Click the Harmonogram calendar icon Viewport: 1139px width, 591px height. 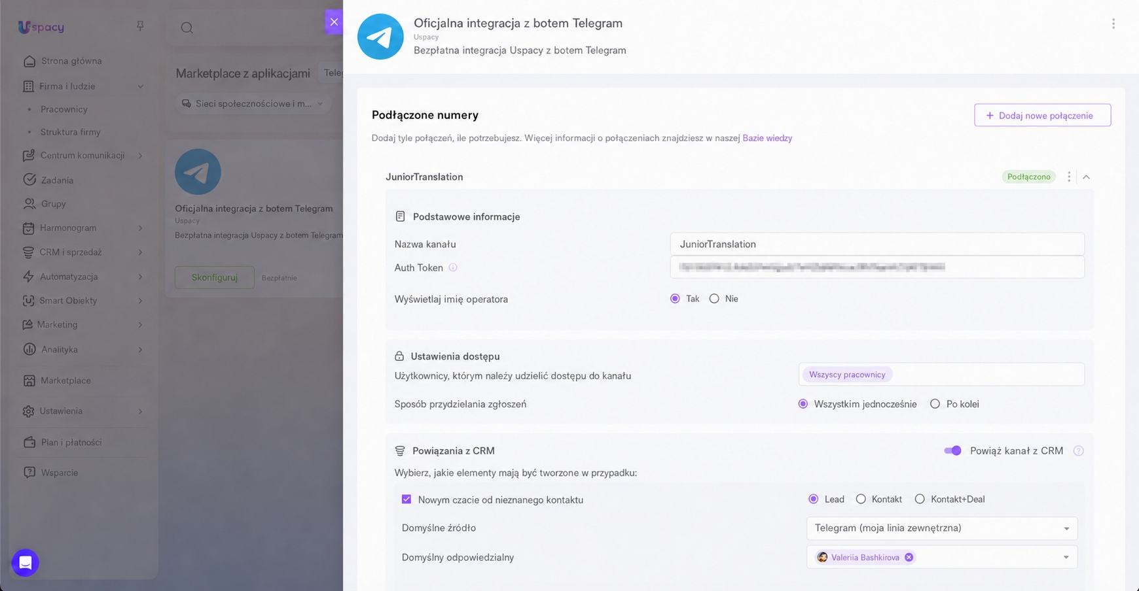coord(28,228)
